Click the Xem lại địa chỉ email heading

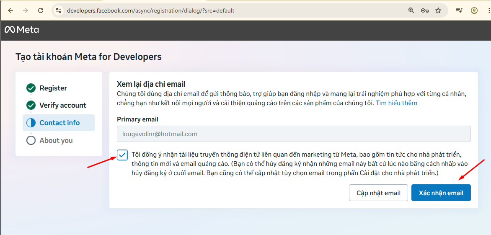pyautogui.click(x=151, y=84)
